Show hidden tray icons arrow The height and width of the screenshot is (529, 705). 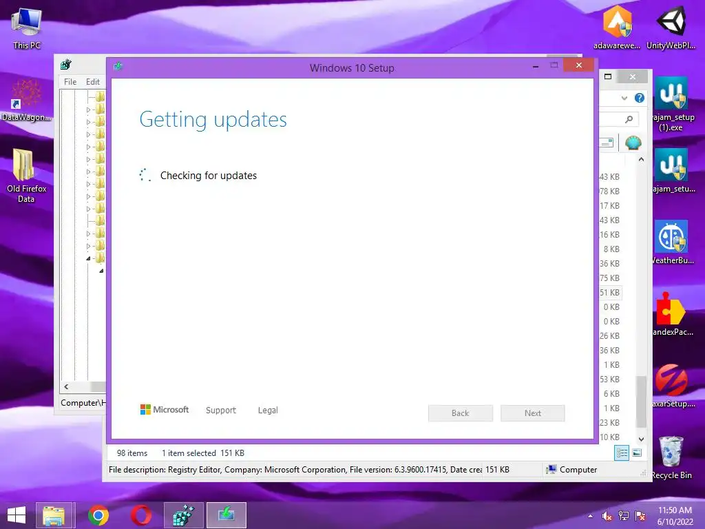590,516
